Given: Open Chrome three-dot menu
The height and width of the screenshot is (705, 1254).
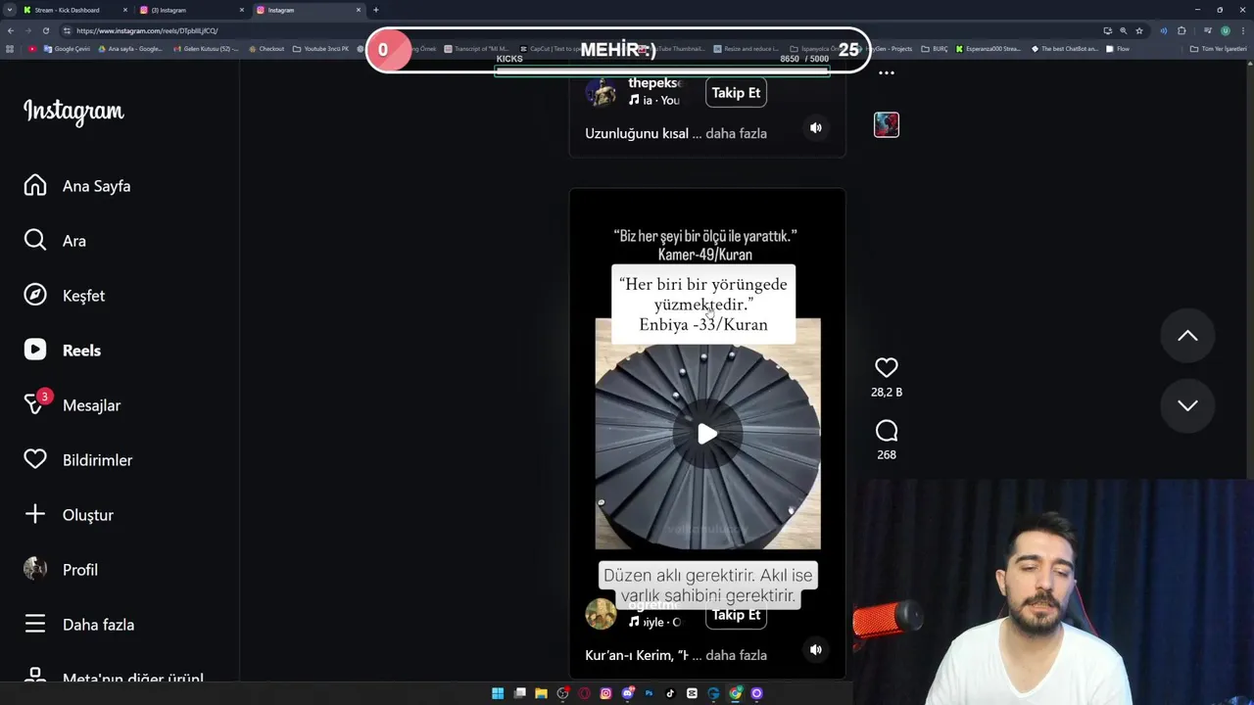Looking at the screenshot, I should pos(1243,30).
